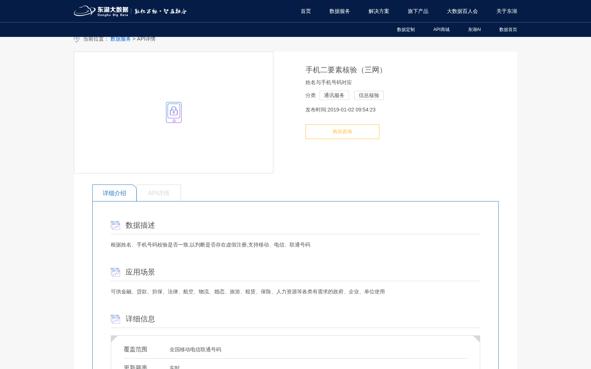Click the 分类 label
Screen dimensions: 591x369
[311, 95]
